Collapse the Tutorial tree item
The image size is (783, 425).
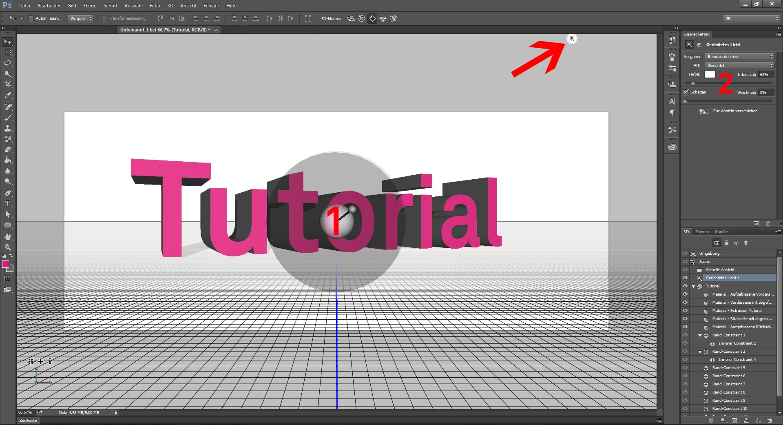click(693, 286)
